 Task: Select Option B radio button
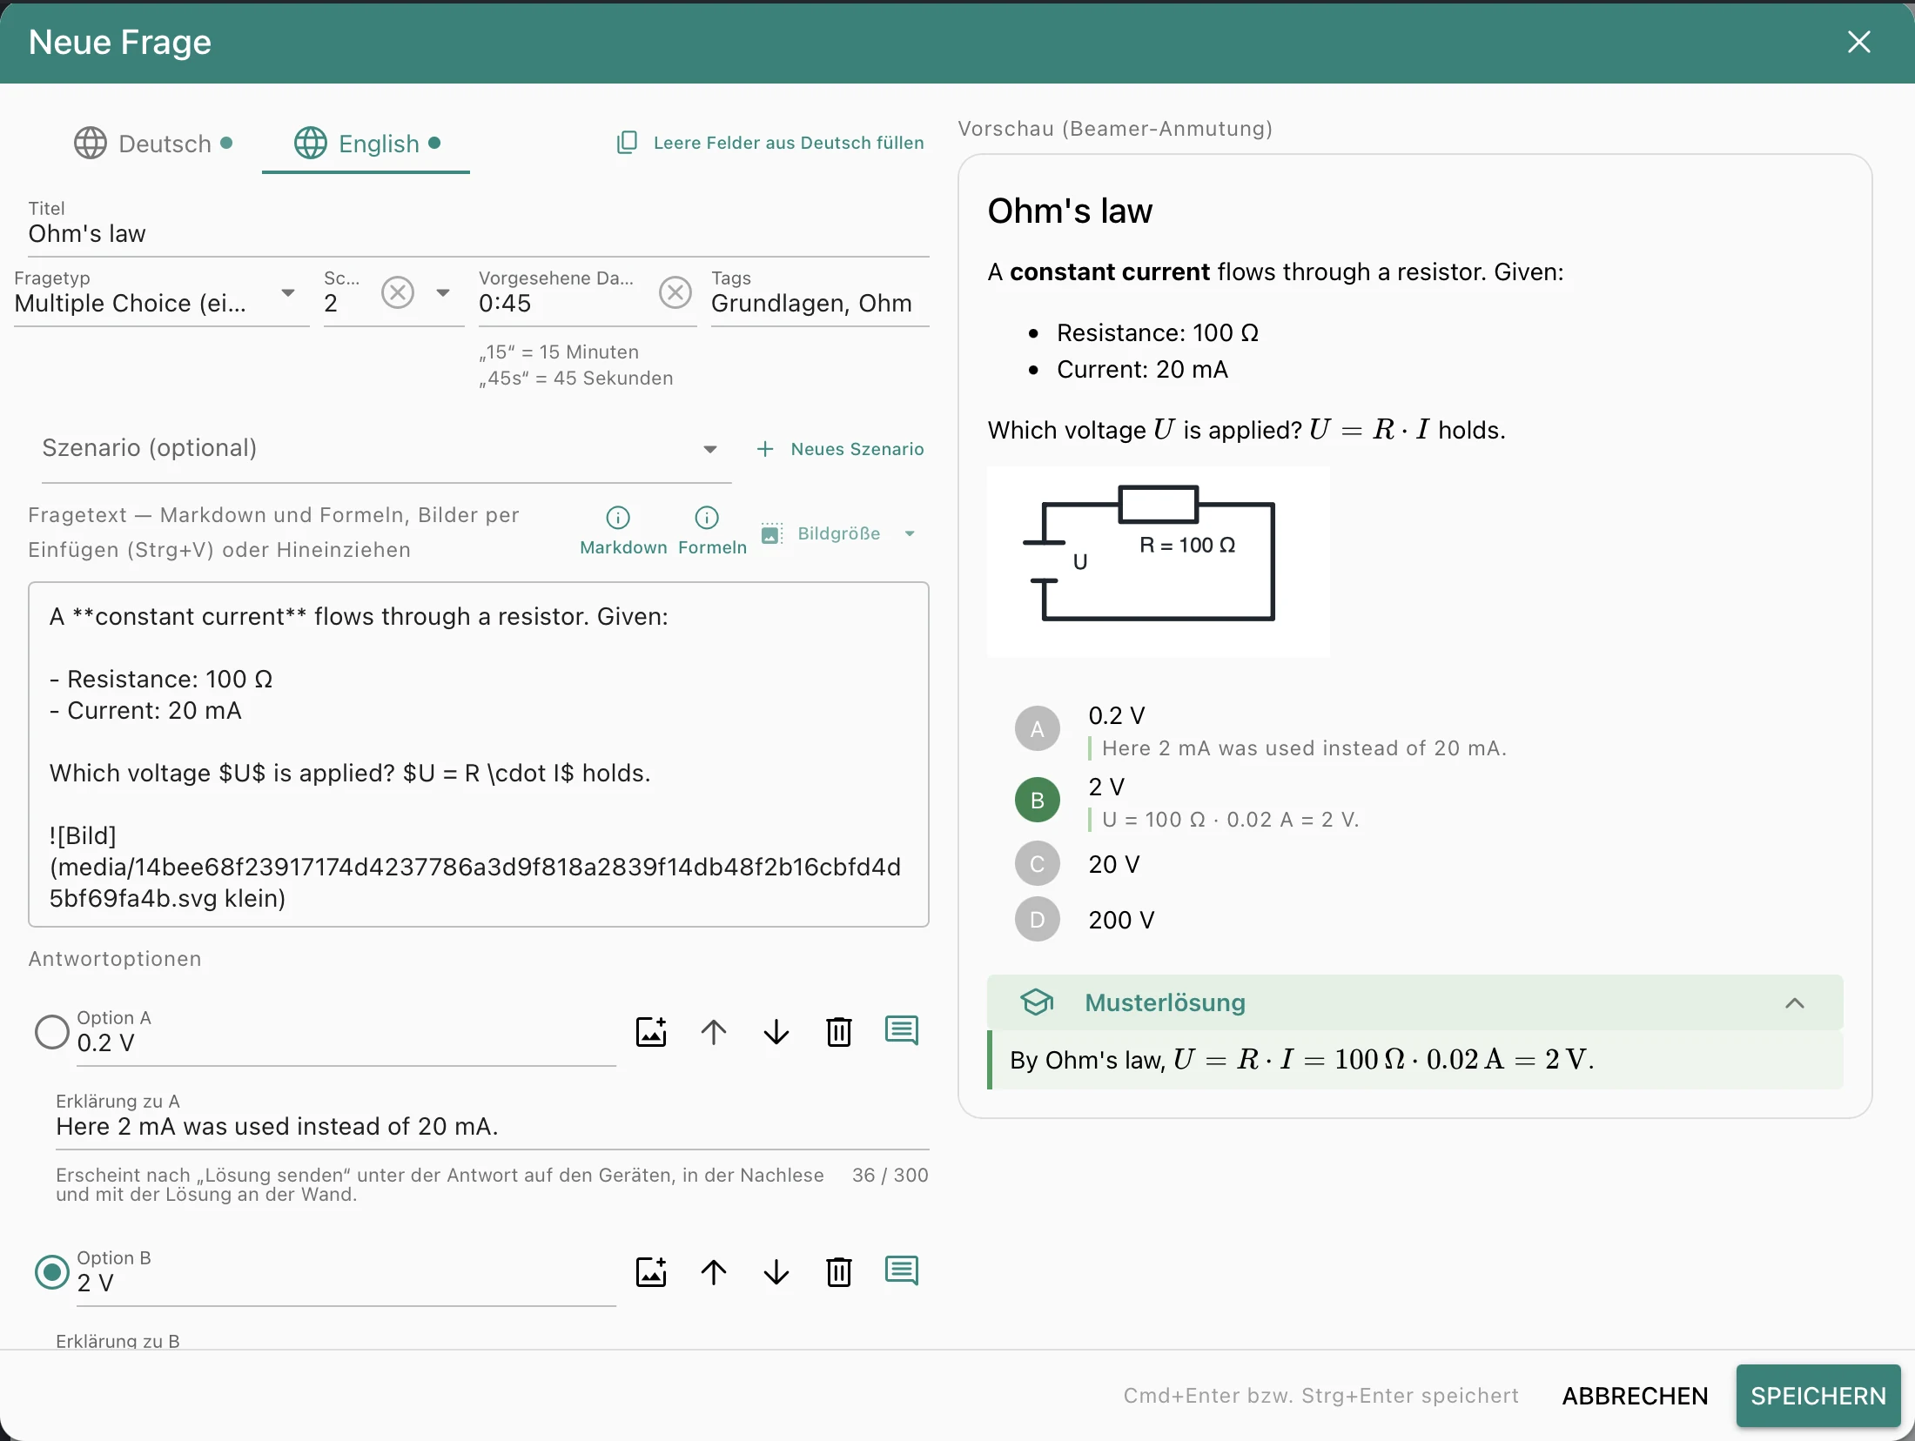[52, 1272]
